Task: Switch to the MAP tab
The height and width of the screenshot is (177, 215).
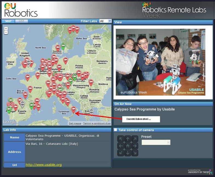Action: click(8, 21)
